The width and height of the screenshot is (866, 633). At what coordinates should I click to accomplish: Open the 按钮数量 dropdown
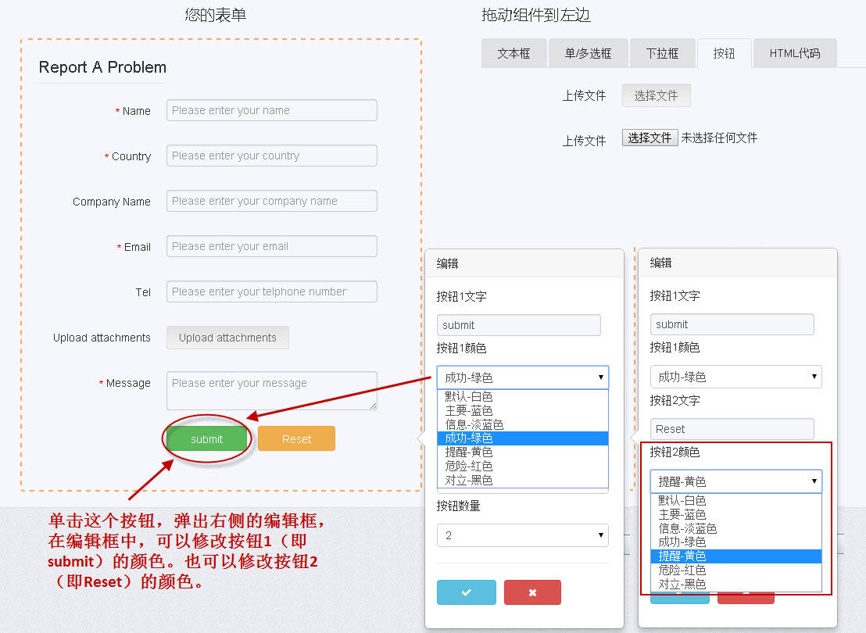(x=522, y=535)
